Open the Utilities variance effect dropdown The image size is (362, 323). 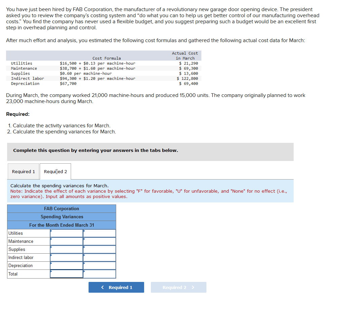(99, 233)
